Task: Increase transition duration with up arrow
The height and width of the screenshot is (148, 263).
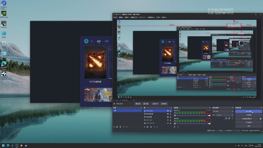Action: click(232, 114)
